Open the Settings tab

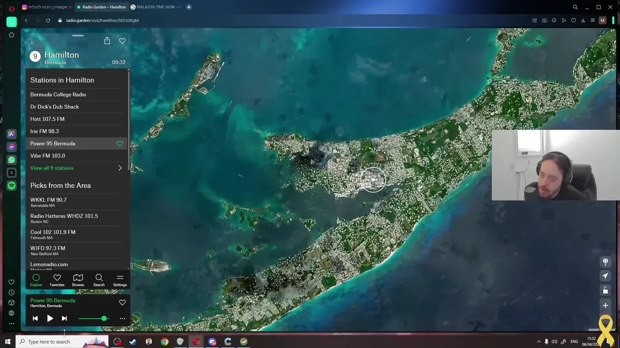coord(120,280)
